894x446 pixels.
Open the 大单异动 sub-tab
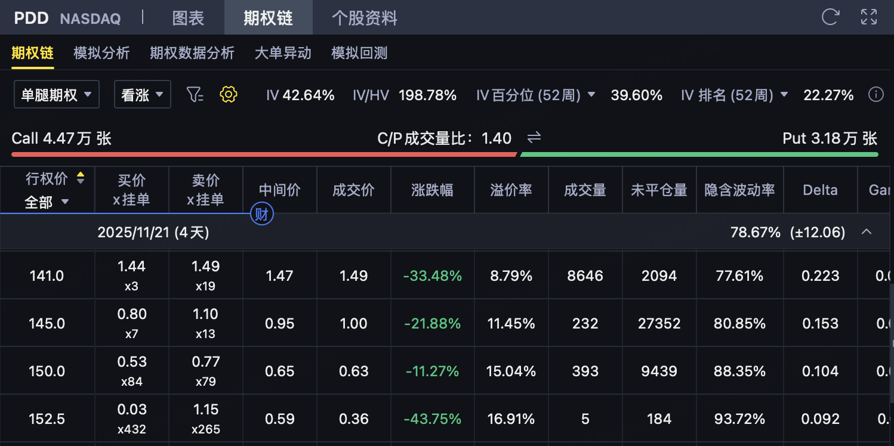tap(283, 53)
